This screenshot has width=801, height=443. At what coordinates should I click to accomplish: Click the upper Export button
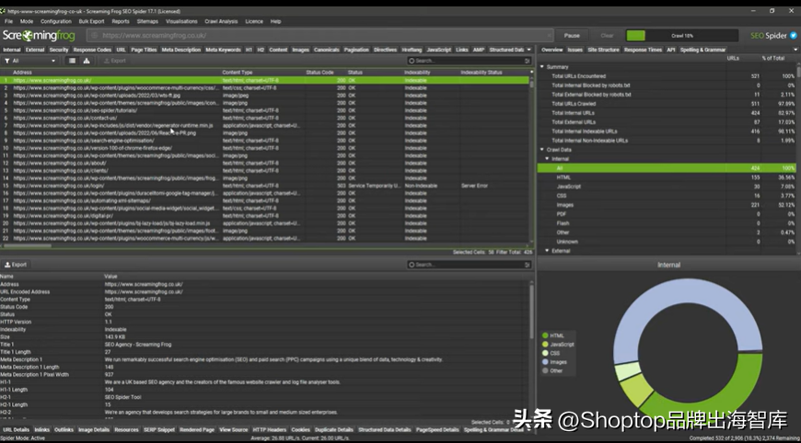click(115, 61)
